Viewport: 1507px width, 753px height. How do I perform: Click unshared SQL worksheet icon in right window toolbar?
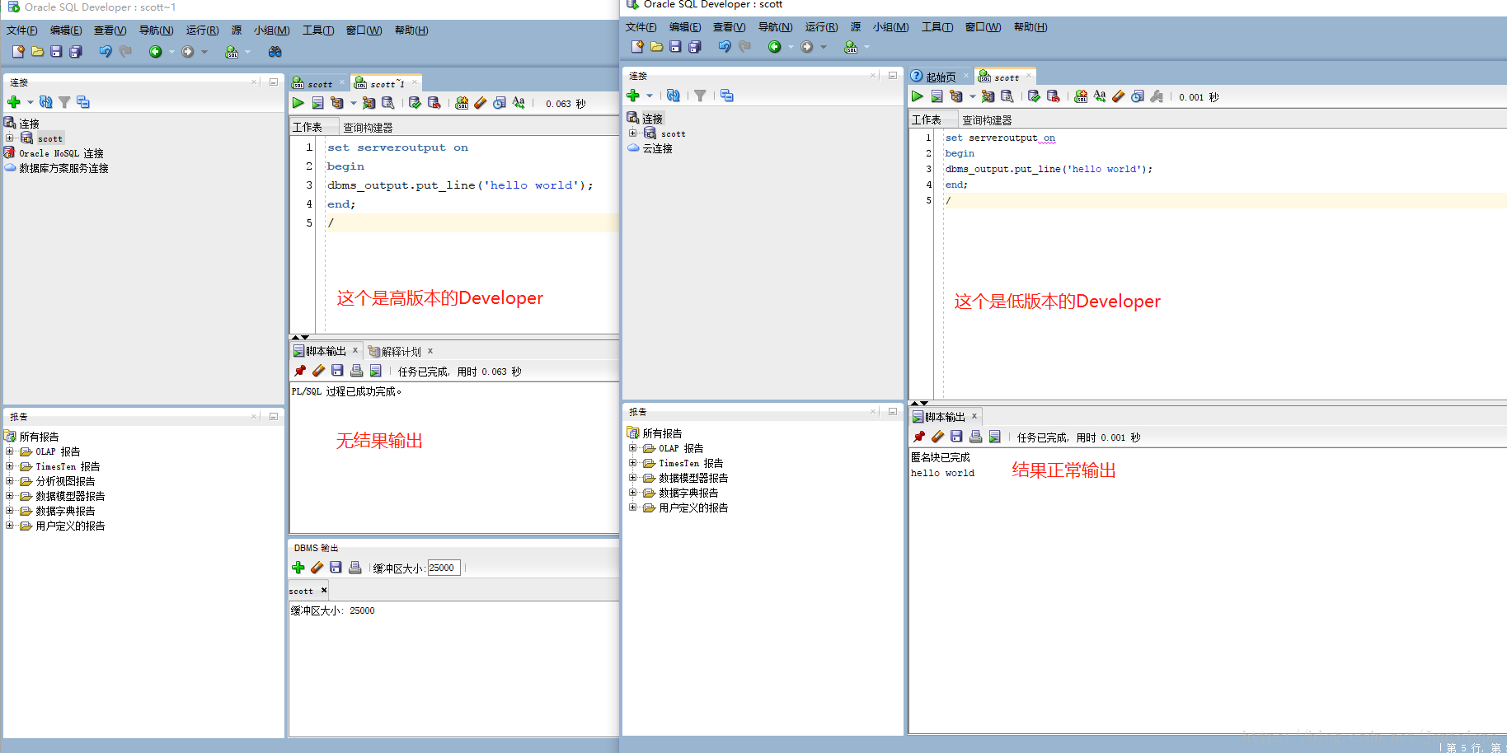click(1081, 96)
